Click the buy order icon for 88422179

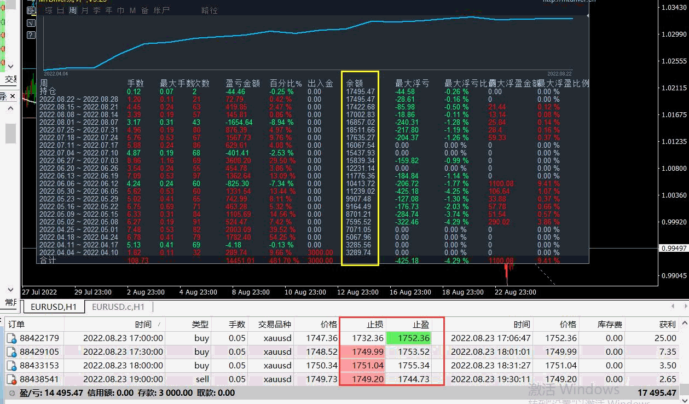point(11,338)
